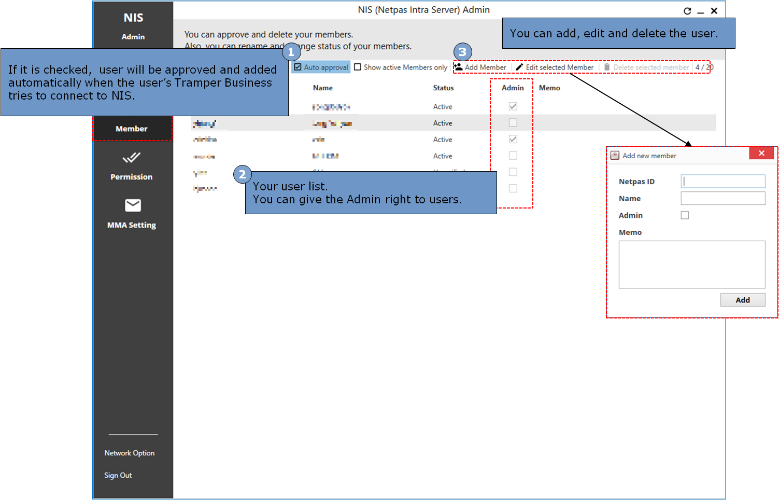
Task: Click the NIS Admin logo in sidebar
Action: tap(133, 25)
